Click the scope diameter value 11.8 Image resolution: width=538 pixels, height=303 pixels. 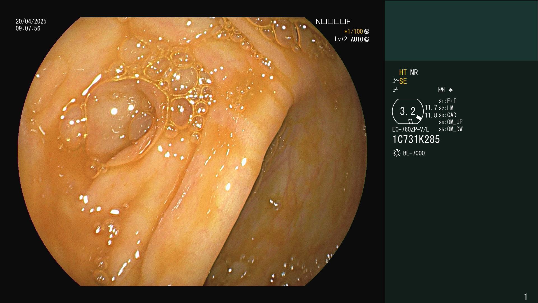[x=431, y=115]
